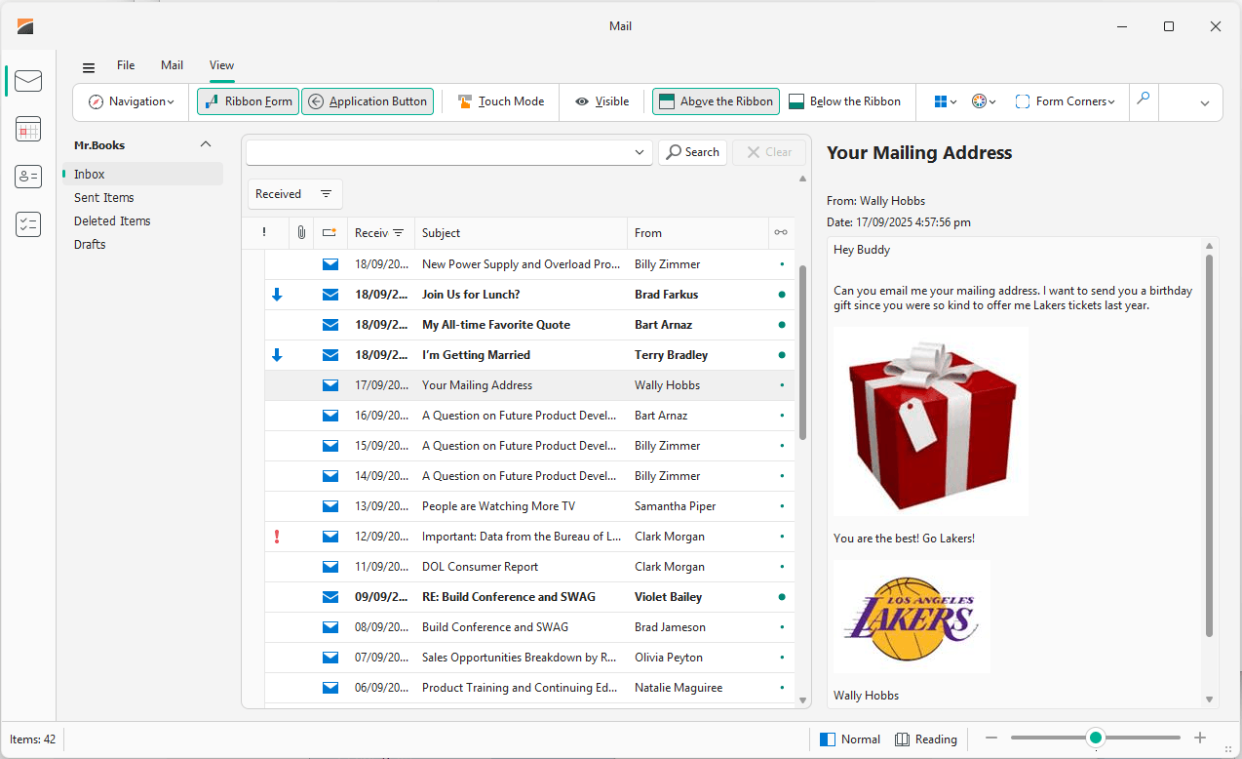Click the attachment paperclip column header
This screenshot has height=759, width=1242.
(x=301, y=232)
